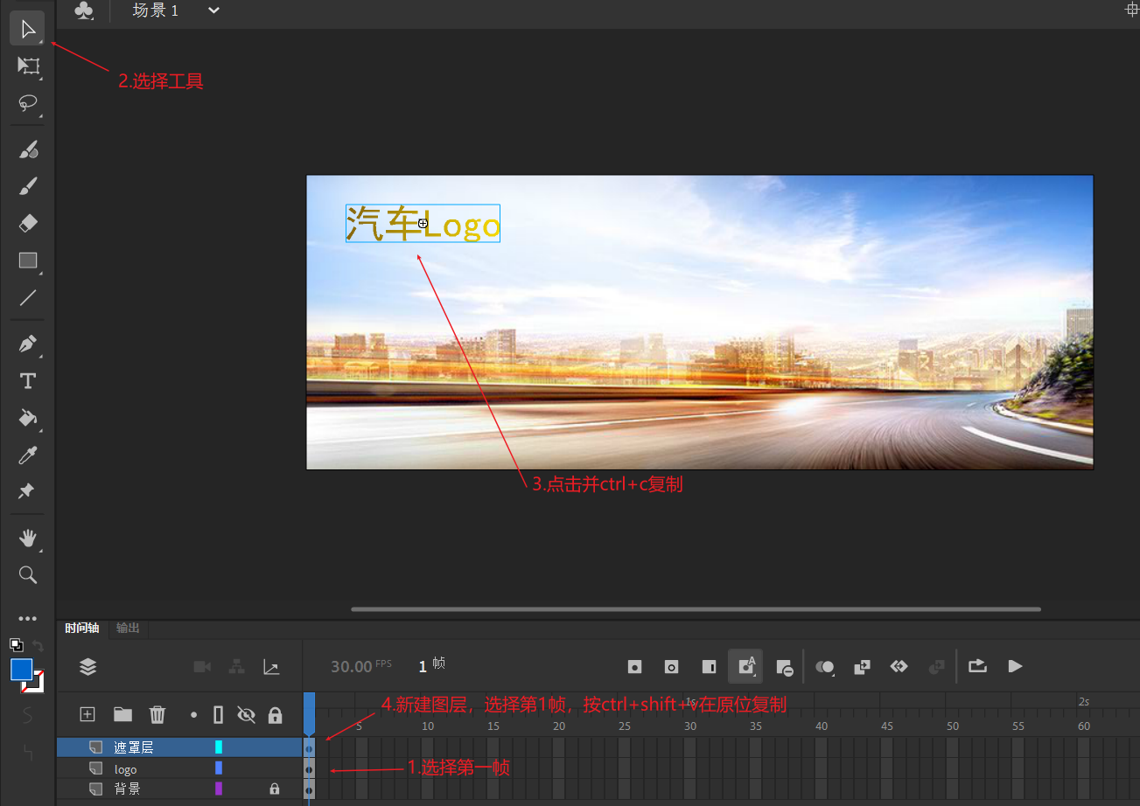Select the Eraser tool
Viewport: 1140px width, 806px height.
[x=28, y=224]
